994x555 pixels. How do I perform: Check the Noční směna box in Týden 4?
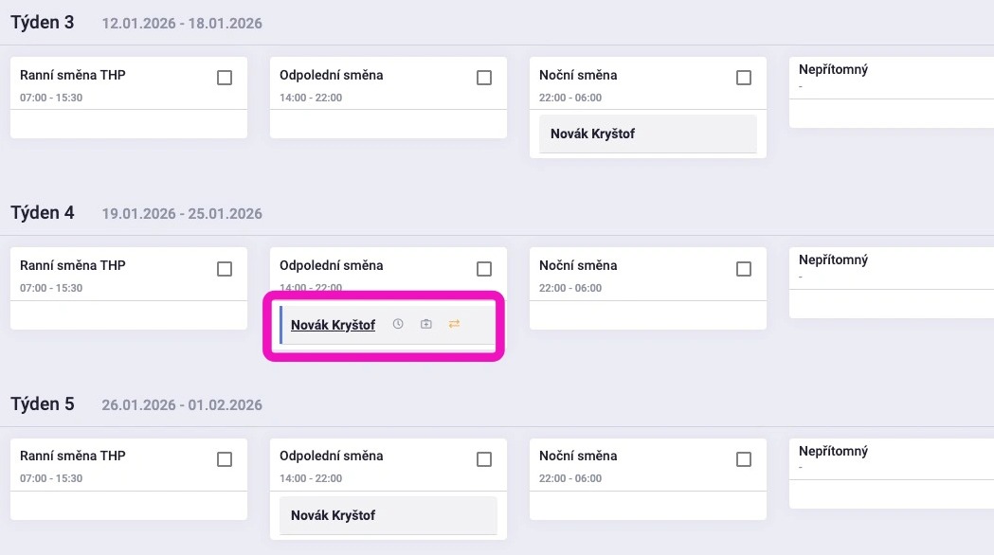click(x=744, y=269)
